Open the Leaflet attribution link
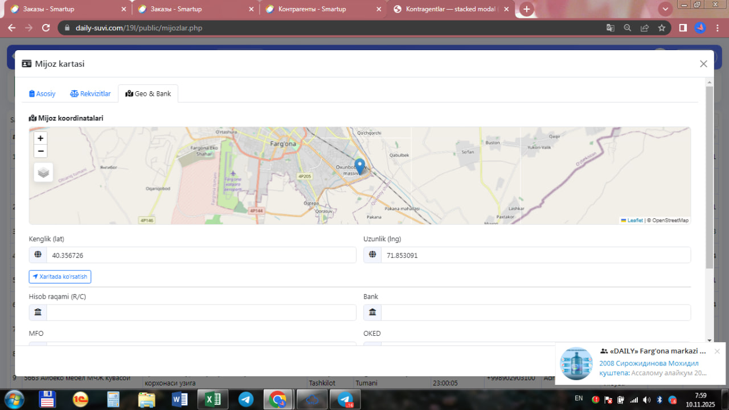Image resolution: width=729 pixels, height=410 pixels. click(x=634, y=220)
